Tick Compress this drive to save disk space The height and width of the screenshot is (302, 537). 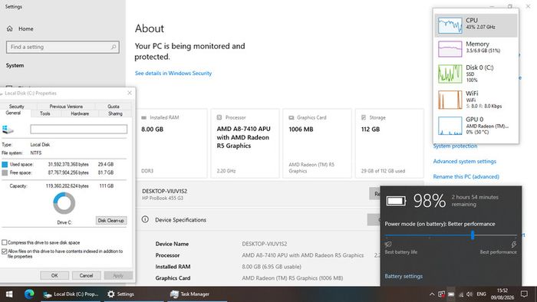(5, 242)
